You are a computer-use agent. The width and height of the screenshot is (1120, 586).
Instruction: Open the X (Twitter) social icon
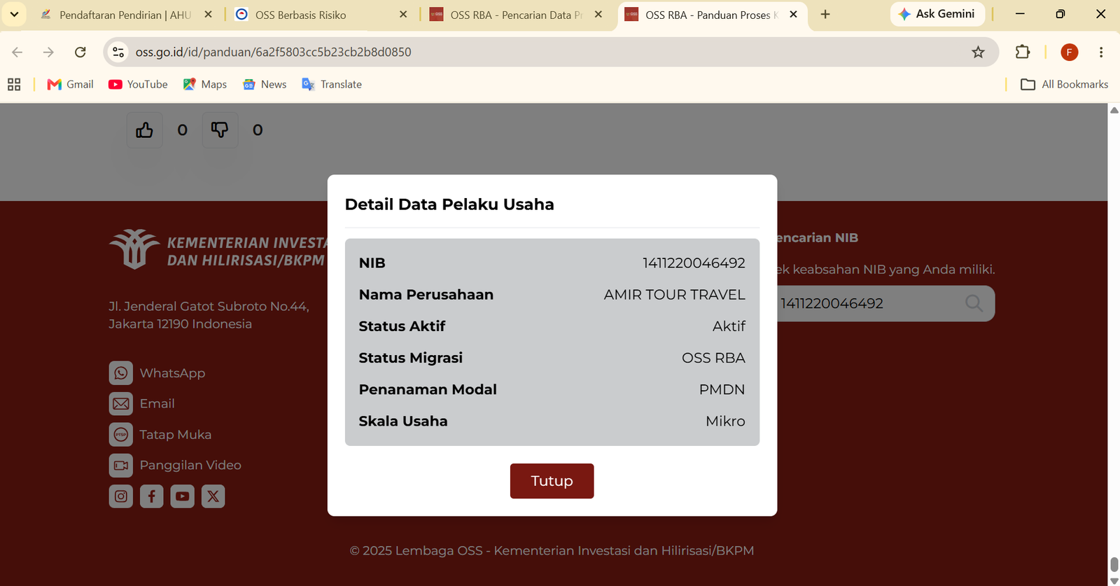pos(213,496)
